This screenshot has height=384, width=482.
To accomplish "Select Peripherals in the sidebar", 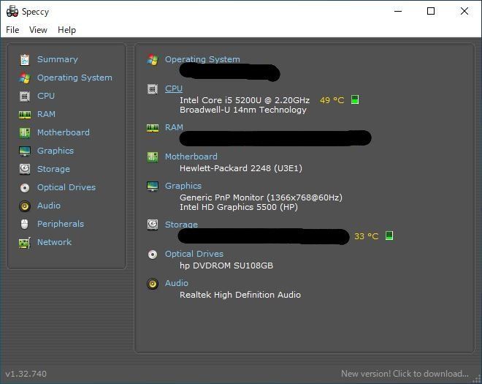I will (61, 224).
